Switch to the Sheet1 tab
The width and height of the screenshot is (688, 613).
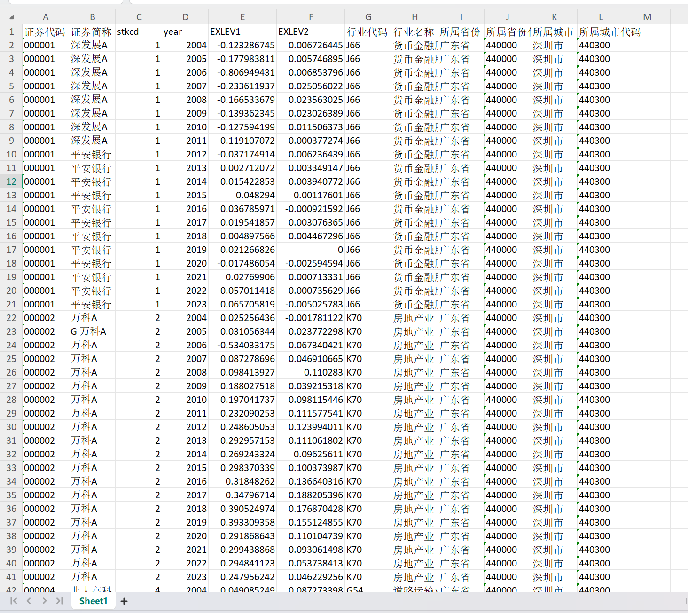(x=93, y=601)
